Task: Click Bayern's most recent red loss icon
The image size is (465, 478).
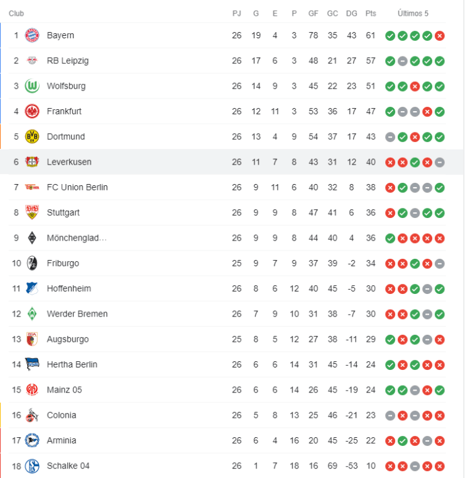Action: (x=440, y=36)
